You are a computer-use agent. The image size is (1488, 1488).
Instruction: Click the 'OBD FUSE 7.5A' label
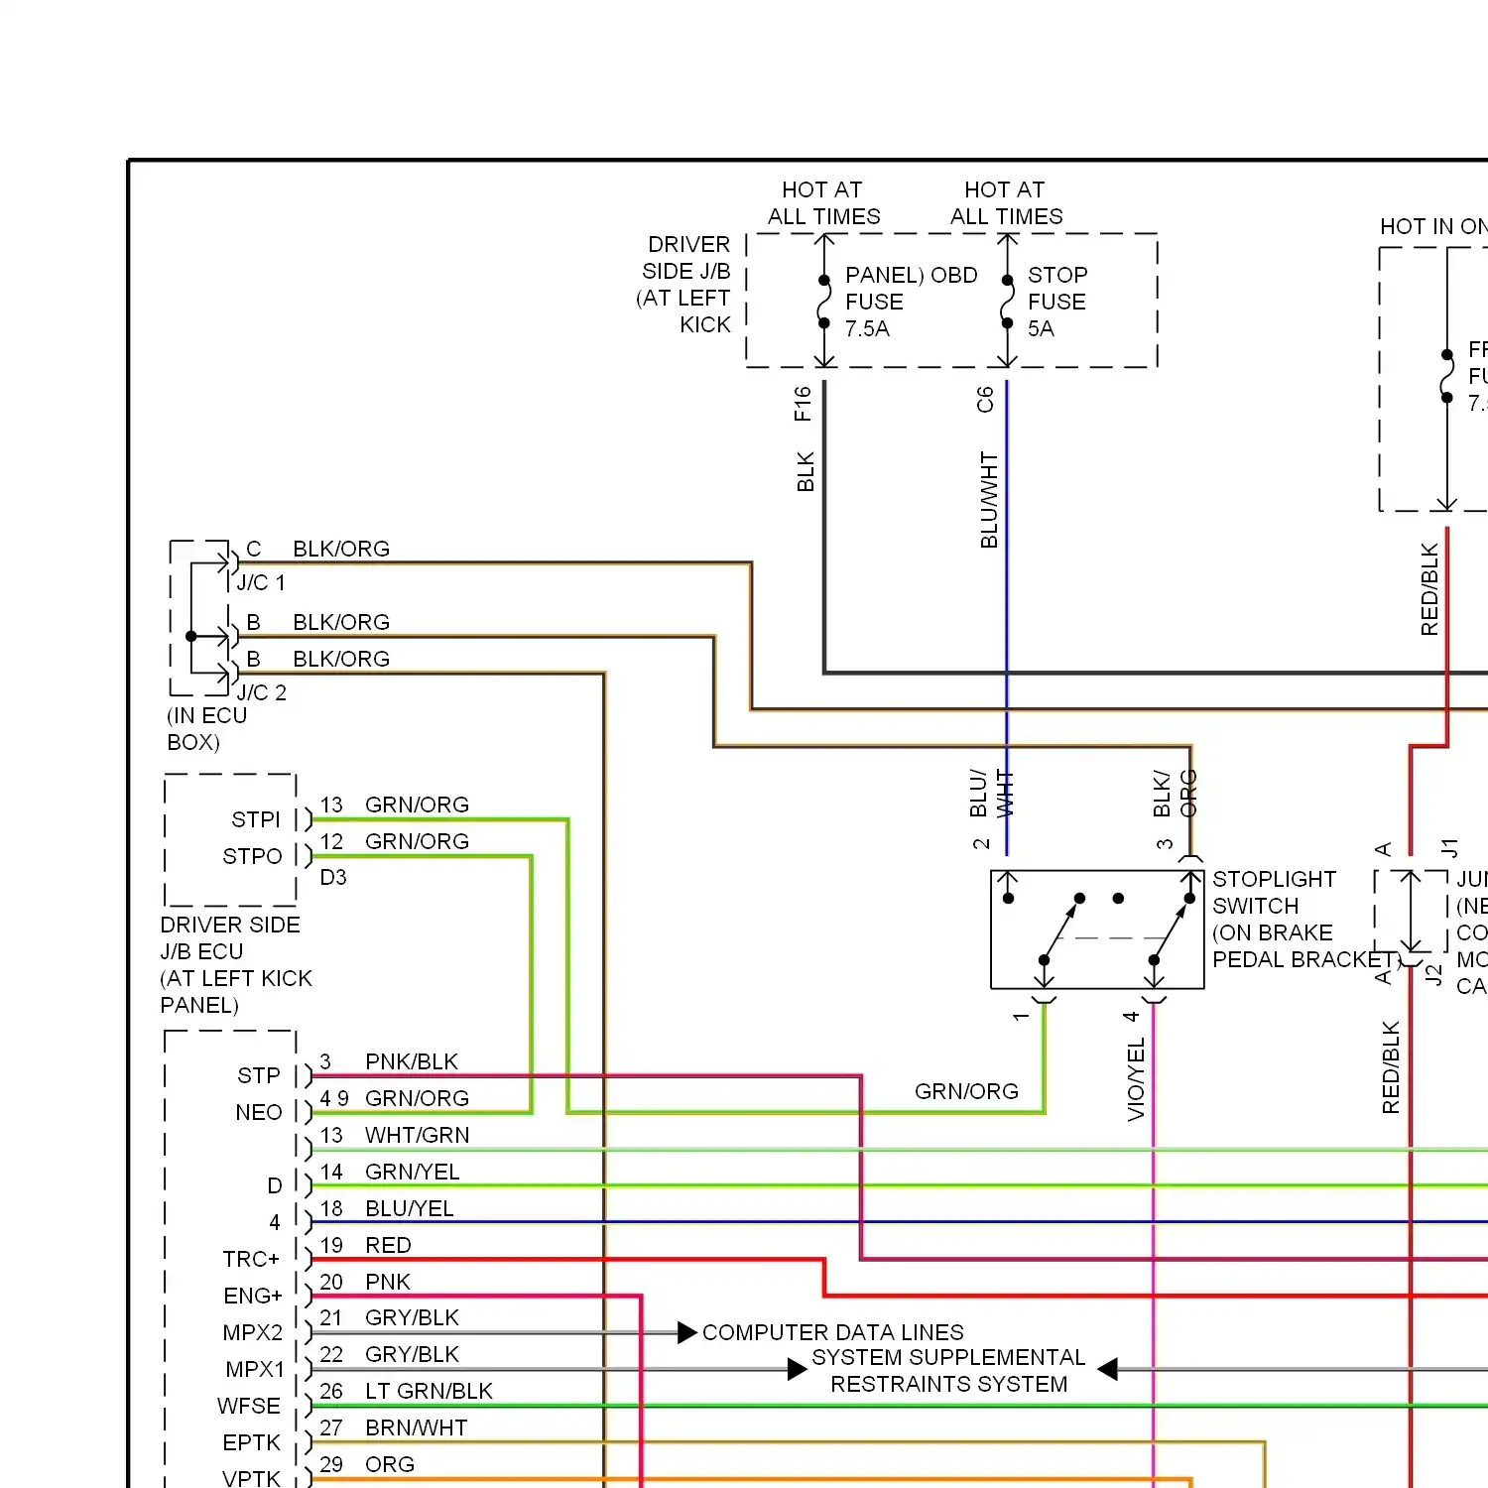[912, 302]
